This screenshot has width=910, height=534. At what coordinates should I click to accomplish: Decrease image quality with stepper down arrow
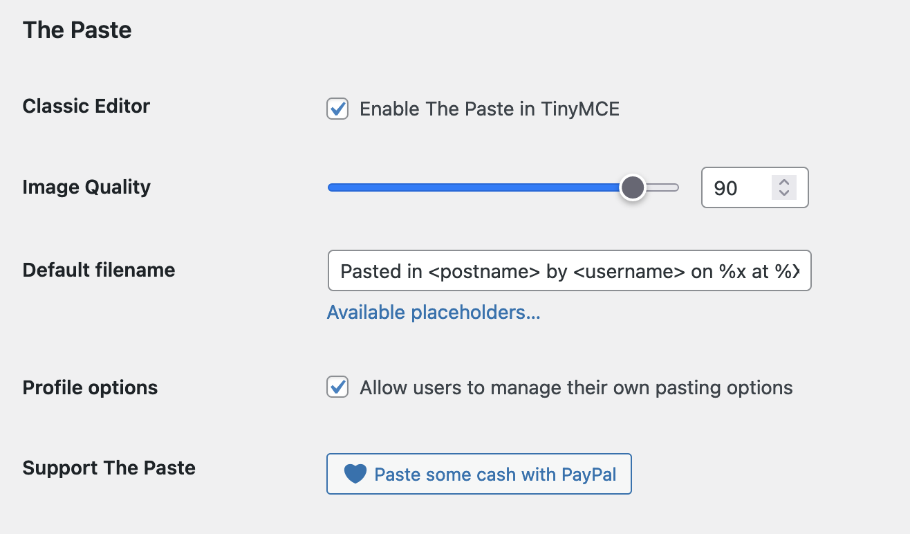click(783, 194)
